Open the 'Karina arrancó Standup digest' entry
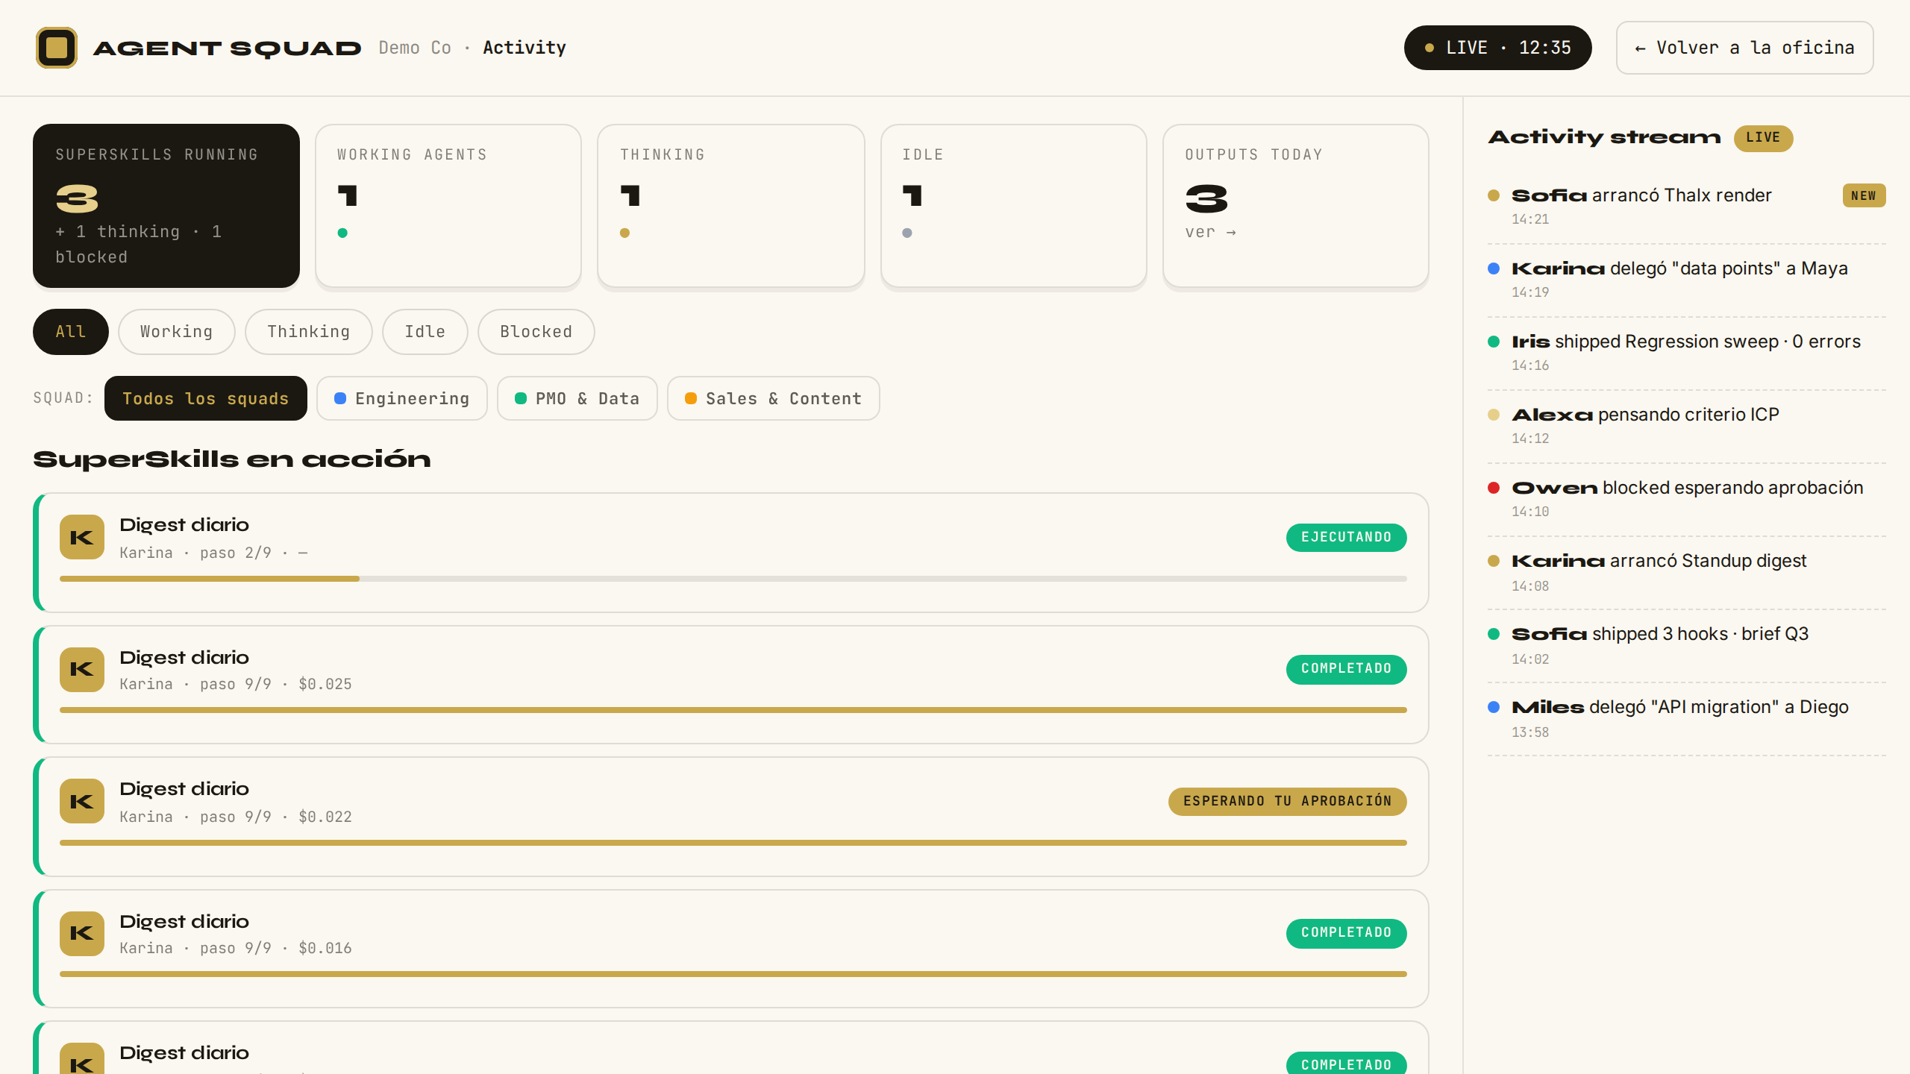The width and height of the screenshot is (1910, 1074). 1687,573
